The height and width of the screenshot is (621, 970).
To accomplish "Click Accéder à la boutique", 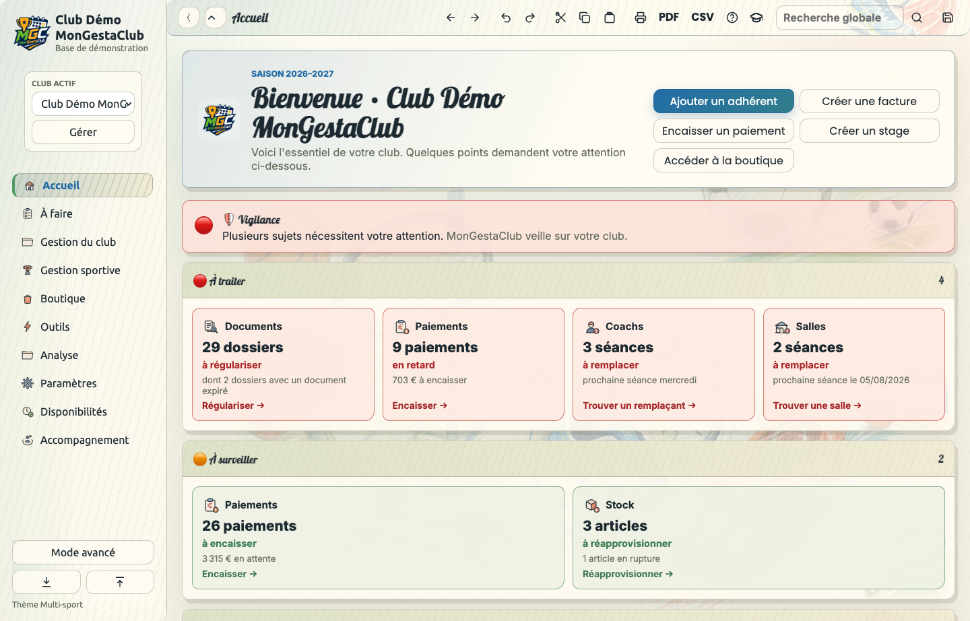I will [x=723, y=160].
